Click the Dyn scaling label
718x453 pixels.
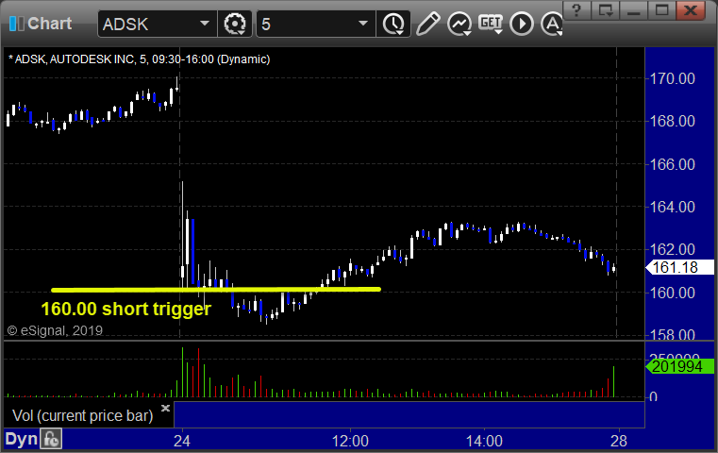pyautogui.click(x=21, y=439)
